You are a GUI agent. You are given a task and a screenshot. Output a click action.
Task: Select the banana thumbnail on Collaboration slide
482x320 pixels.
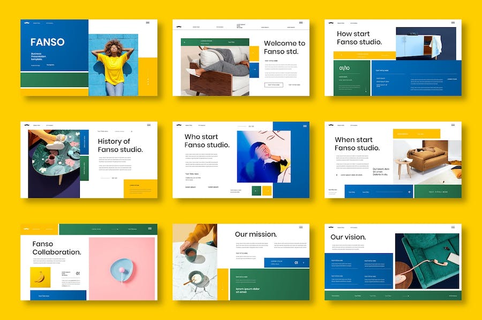(40, 277)
